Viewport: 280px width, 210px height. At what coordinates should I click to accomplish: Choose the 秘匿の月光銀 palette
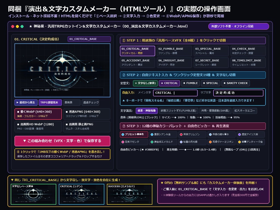click(192, 142)
